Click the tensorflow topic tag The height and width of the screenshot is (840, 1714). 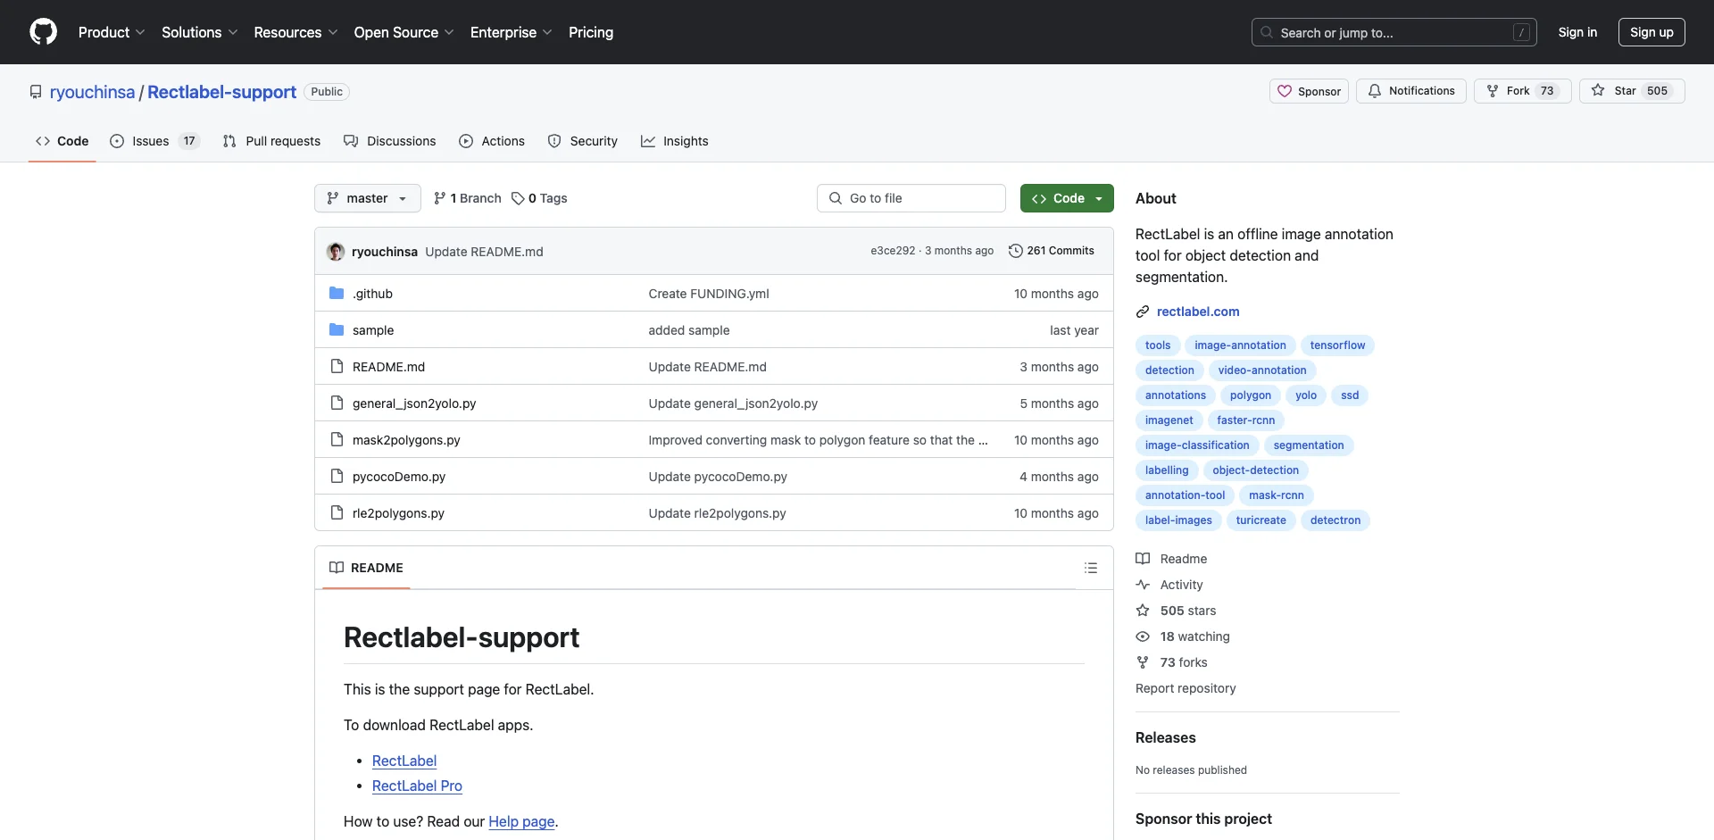(1337, 345)
